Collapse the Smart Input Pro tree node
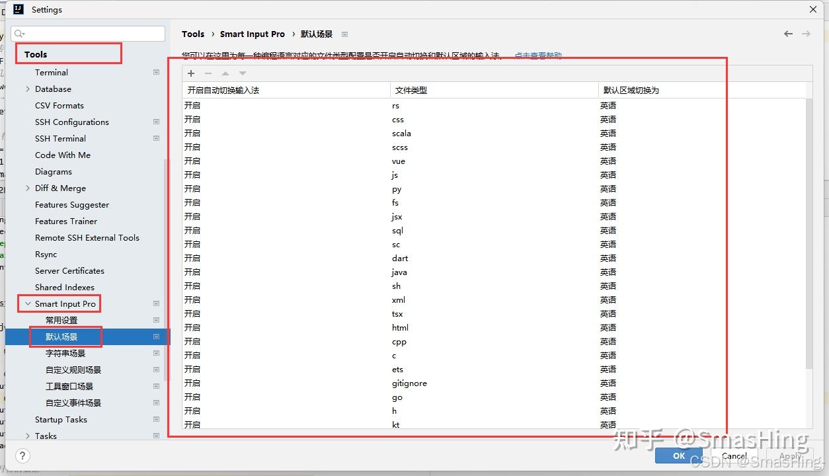This screenshot has height=476, width=829. point(26,303)
